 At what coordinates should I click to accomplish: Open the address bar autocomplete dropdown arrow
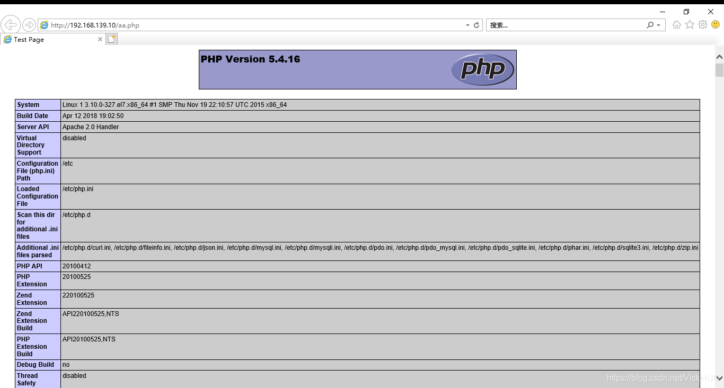pos(467,25)
